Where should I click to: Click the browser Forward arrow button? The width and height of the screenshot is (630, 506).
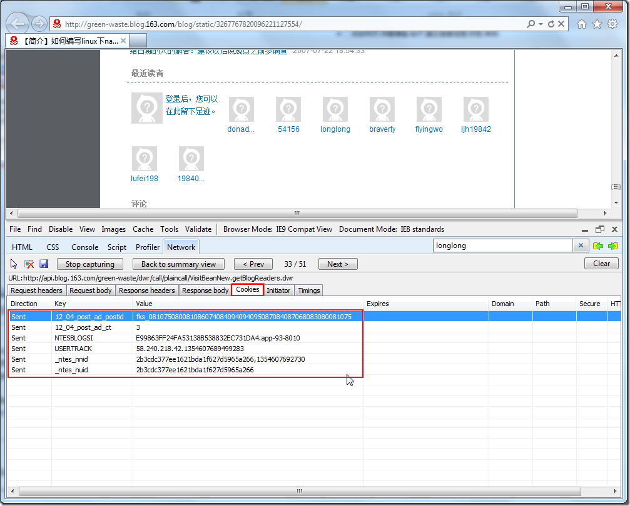pos(39,24)
